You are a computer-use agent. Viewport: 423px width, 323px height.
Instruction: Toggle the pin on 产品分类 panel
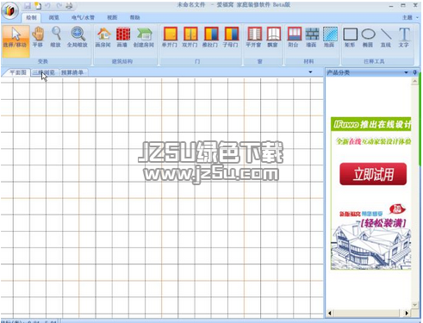click(x=414, y=72)
